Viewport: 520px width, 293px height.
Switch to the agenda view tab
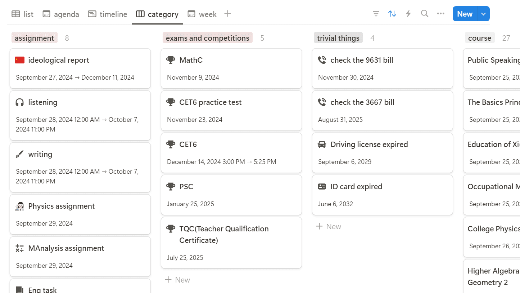pyautogui.click(x=60, y=14)
